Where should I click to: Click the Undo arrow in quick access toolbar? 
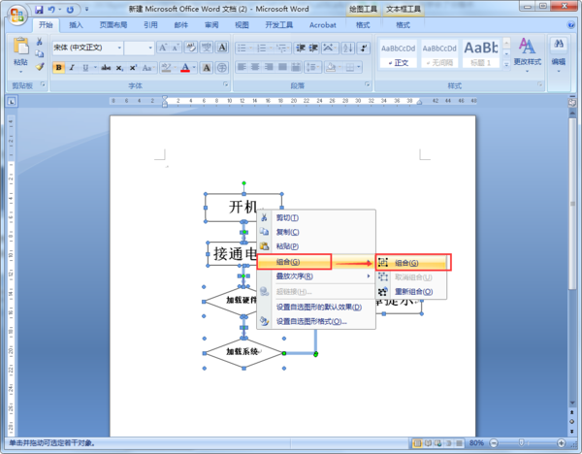51,10
